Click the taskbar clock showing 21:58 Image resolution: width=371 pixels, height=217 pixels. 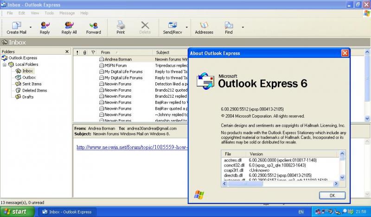click(361, 211)
